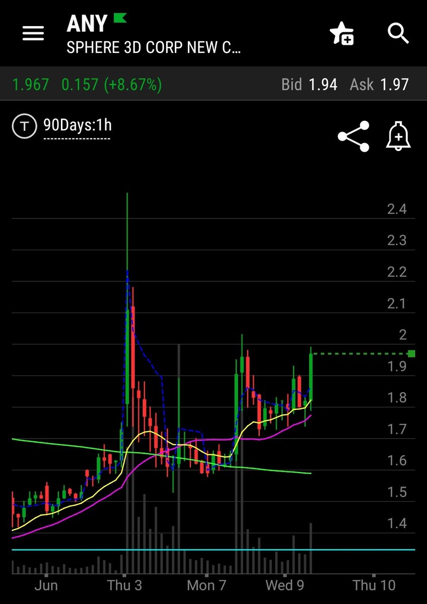Screen dimensions: 427x604
Task: Tap the Thu 10 date label
Action: coord(374,585)
